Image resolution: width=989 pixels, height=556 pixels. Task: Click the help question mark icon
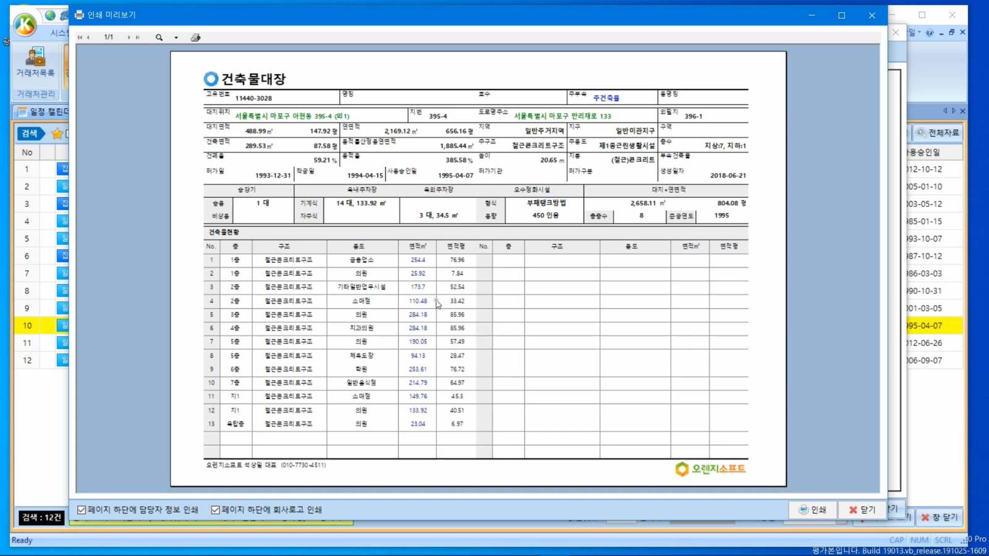pyautogui.click(x=930, y=33)
